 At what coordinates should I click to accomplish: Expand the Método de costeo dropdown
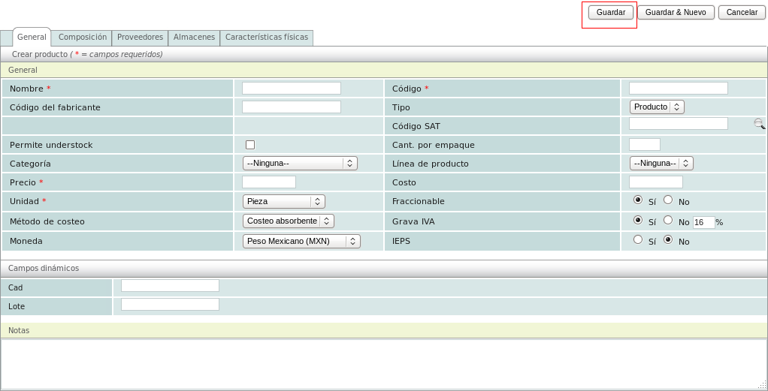click(x=289, y=221)
